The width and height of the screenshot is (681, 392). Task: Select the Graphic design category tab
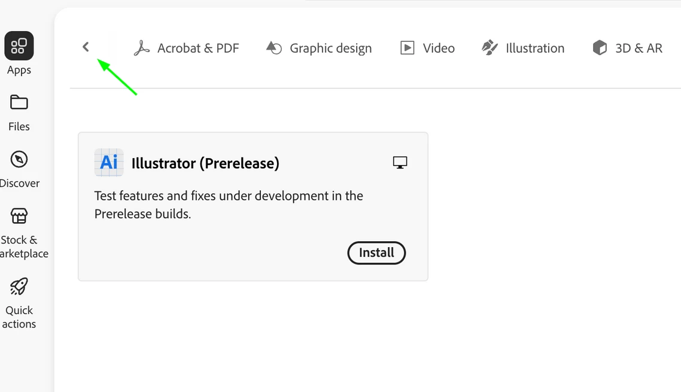tap(319, 48)
